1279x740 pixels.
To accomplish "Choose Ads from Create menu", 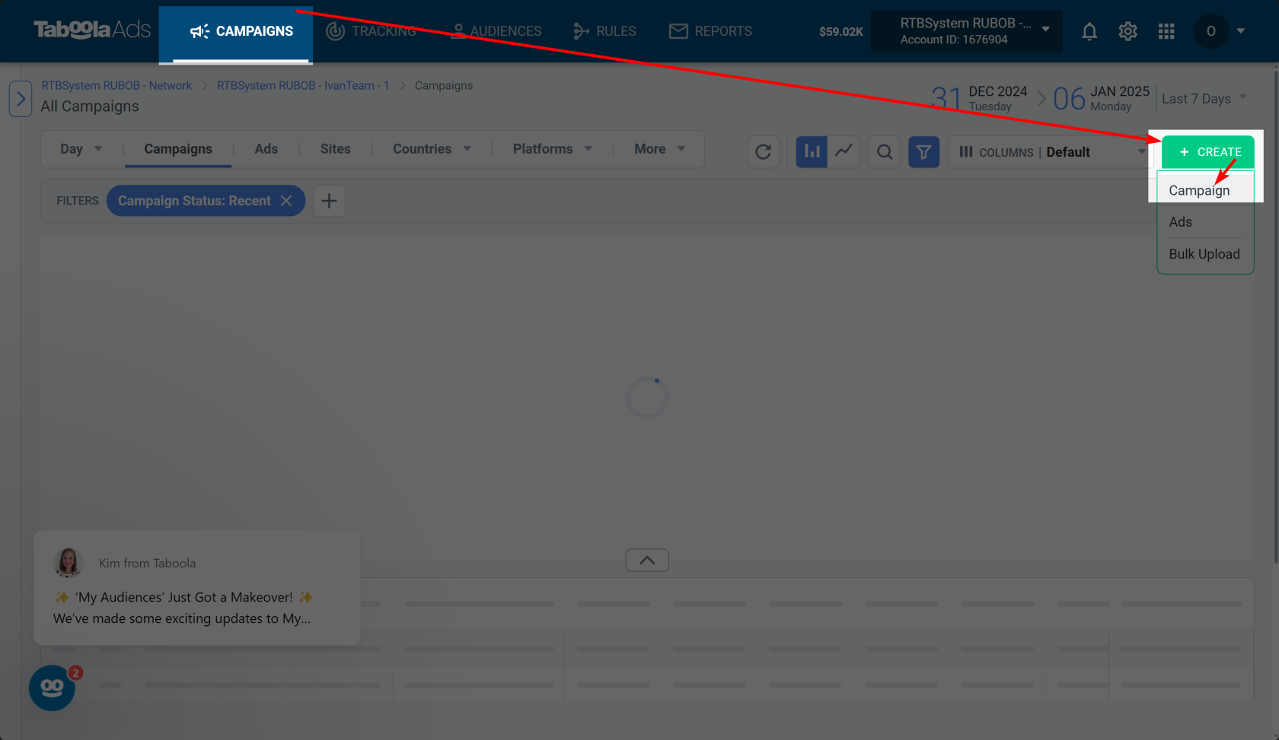I will (x=1205, y=222).
